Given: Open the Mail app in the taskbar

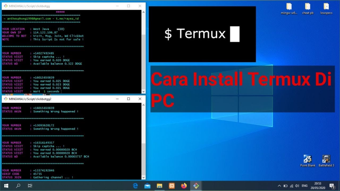Looking at the screenshot, I should [x=147, y=186].
